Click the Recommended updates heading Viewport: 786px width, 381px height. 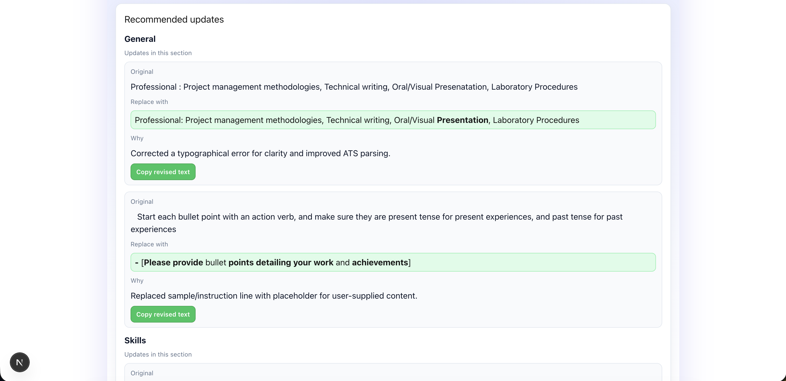point(174,19)
